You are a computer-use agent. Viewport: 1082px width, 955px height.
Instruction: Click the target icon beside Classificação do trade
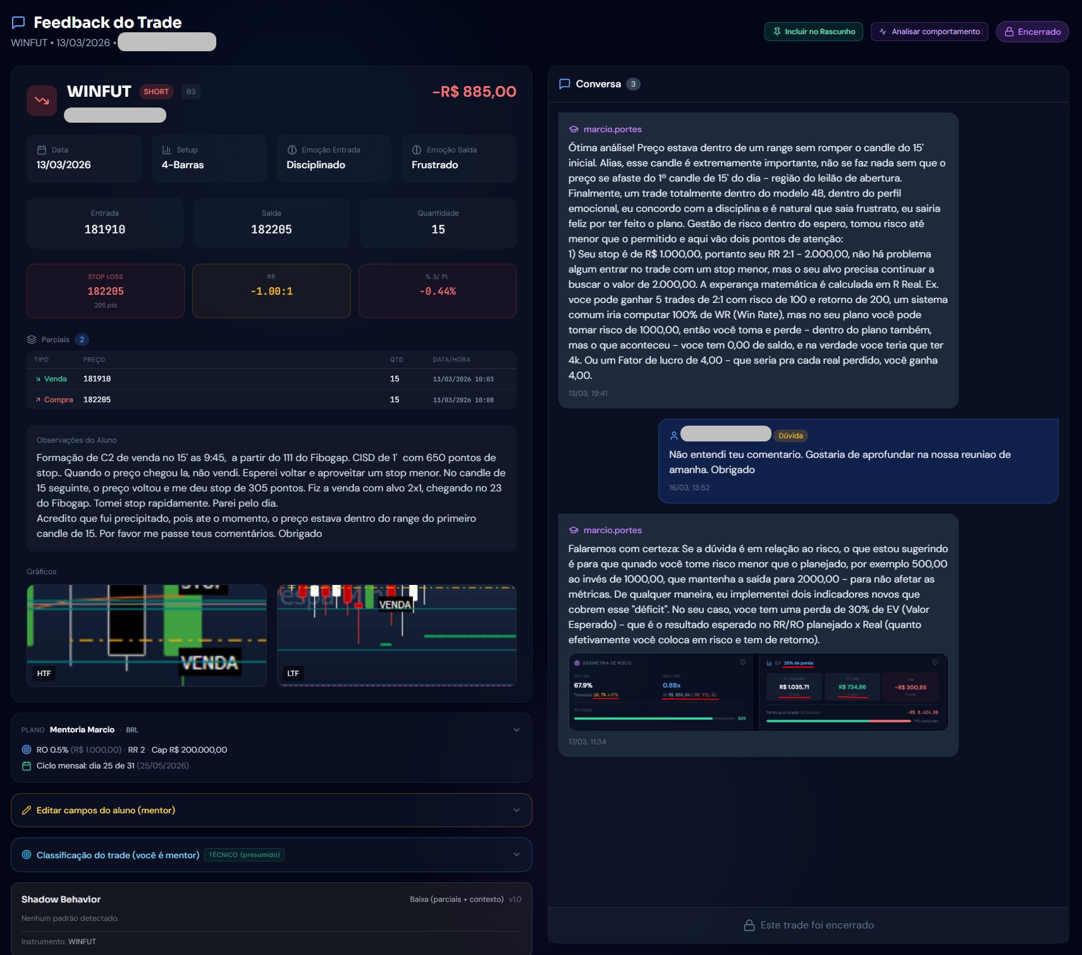coord(27,854)
